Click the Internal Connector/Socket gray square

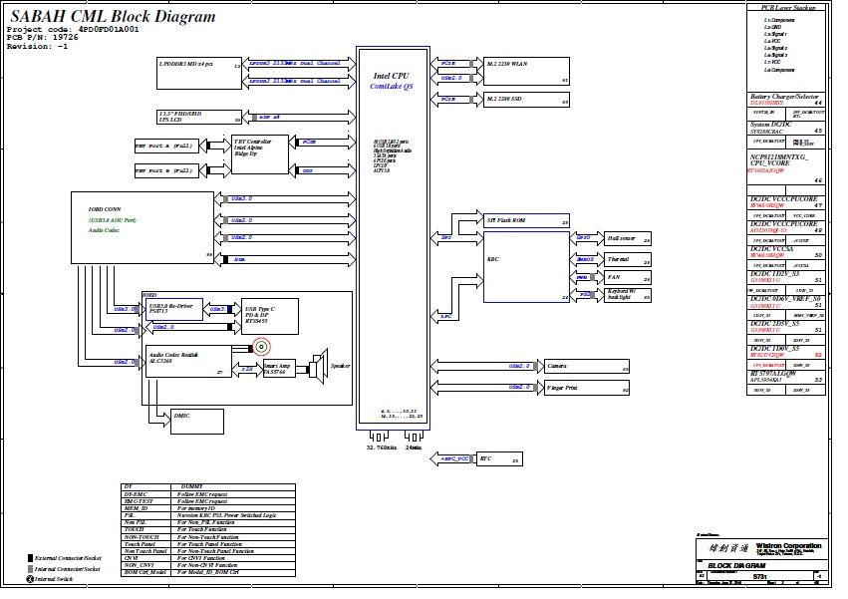(30, 568)
